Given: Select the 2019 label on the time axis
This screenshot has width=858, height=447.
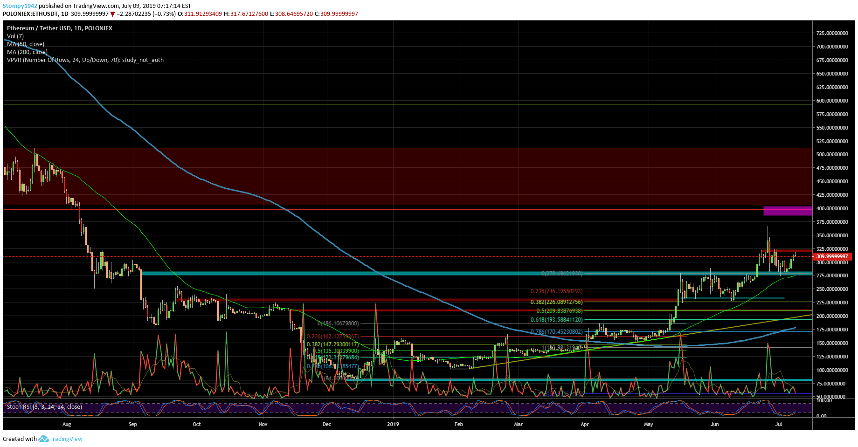Looking at the screenshot, I should point(393,425).
